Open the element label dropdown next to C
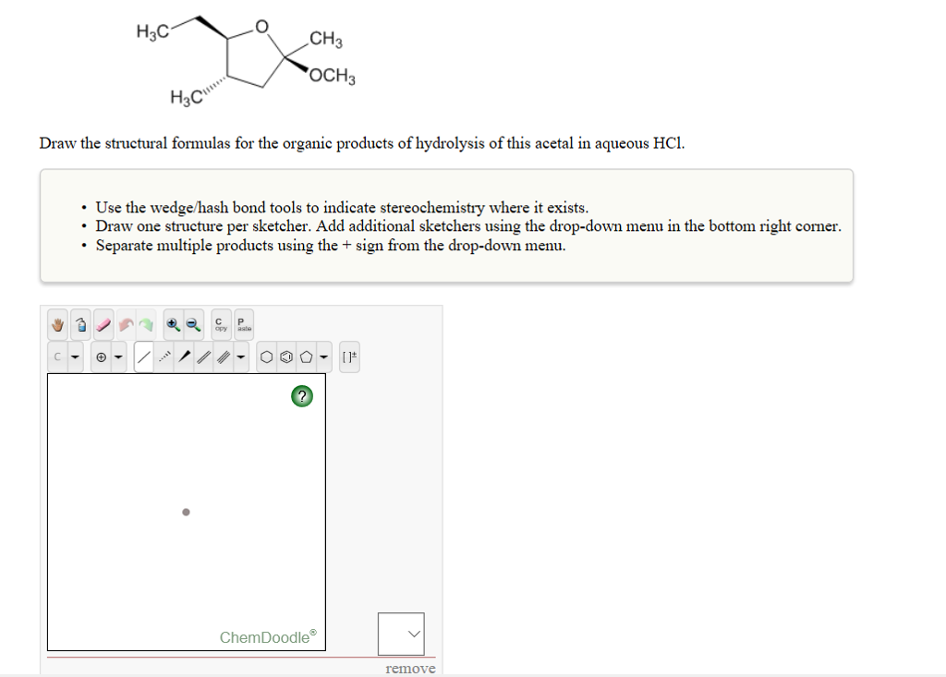This screenshot has height=677, width=946. tap(75, 356)
